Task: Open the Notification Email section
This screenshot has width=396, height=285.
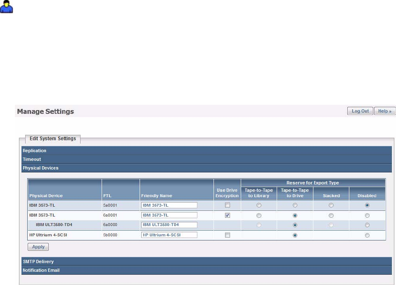Action: pyautogui.click(x=206, y=270)
